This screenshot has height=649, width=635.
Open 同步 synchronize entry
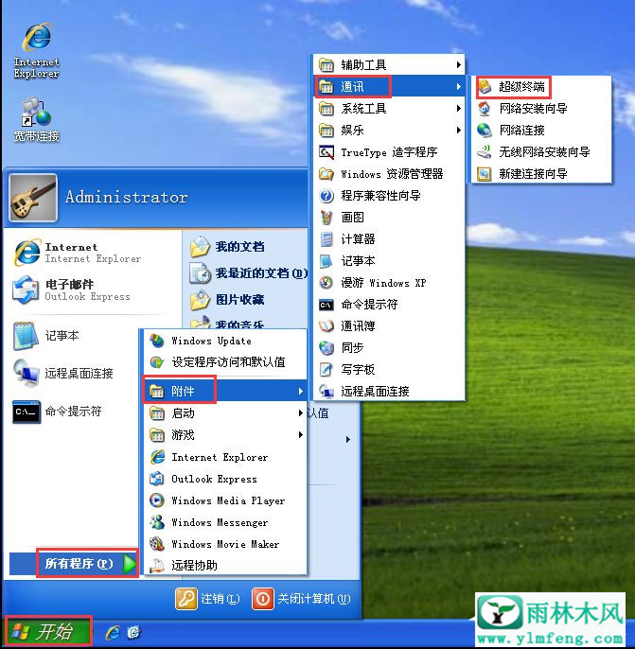(389, 348)
